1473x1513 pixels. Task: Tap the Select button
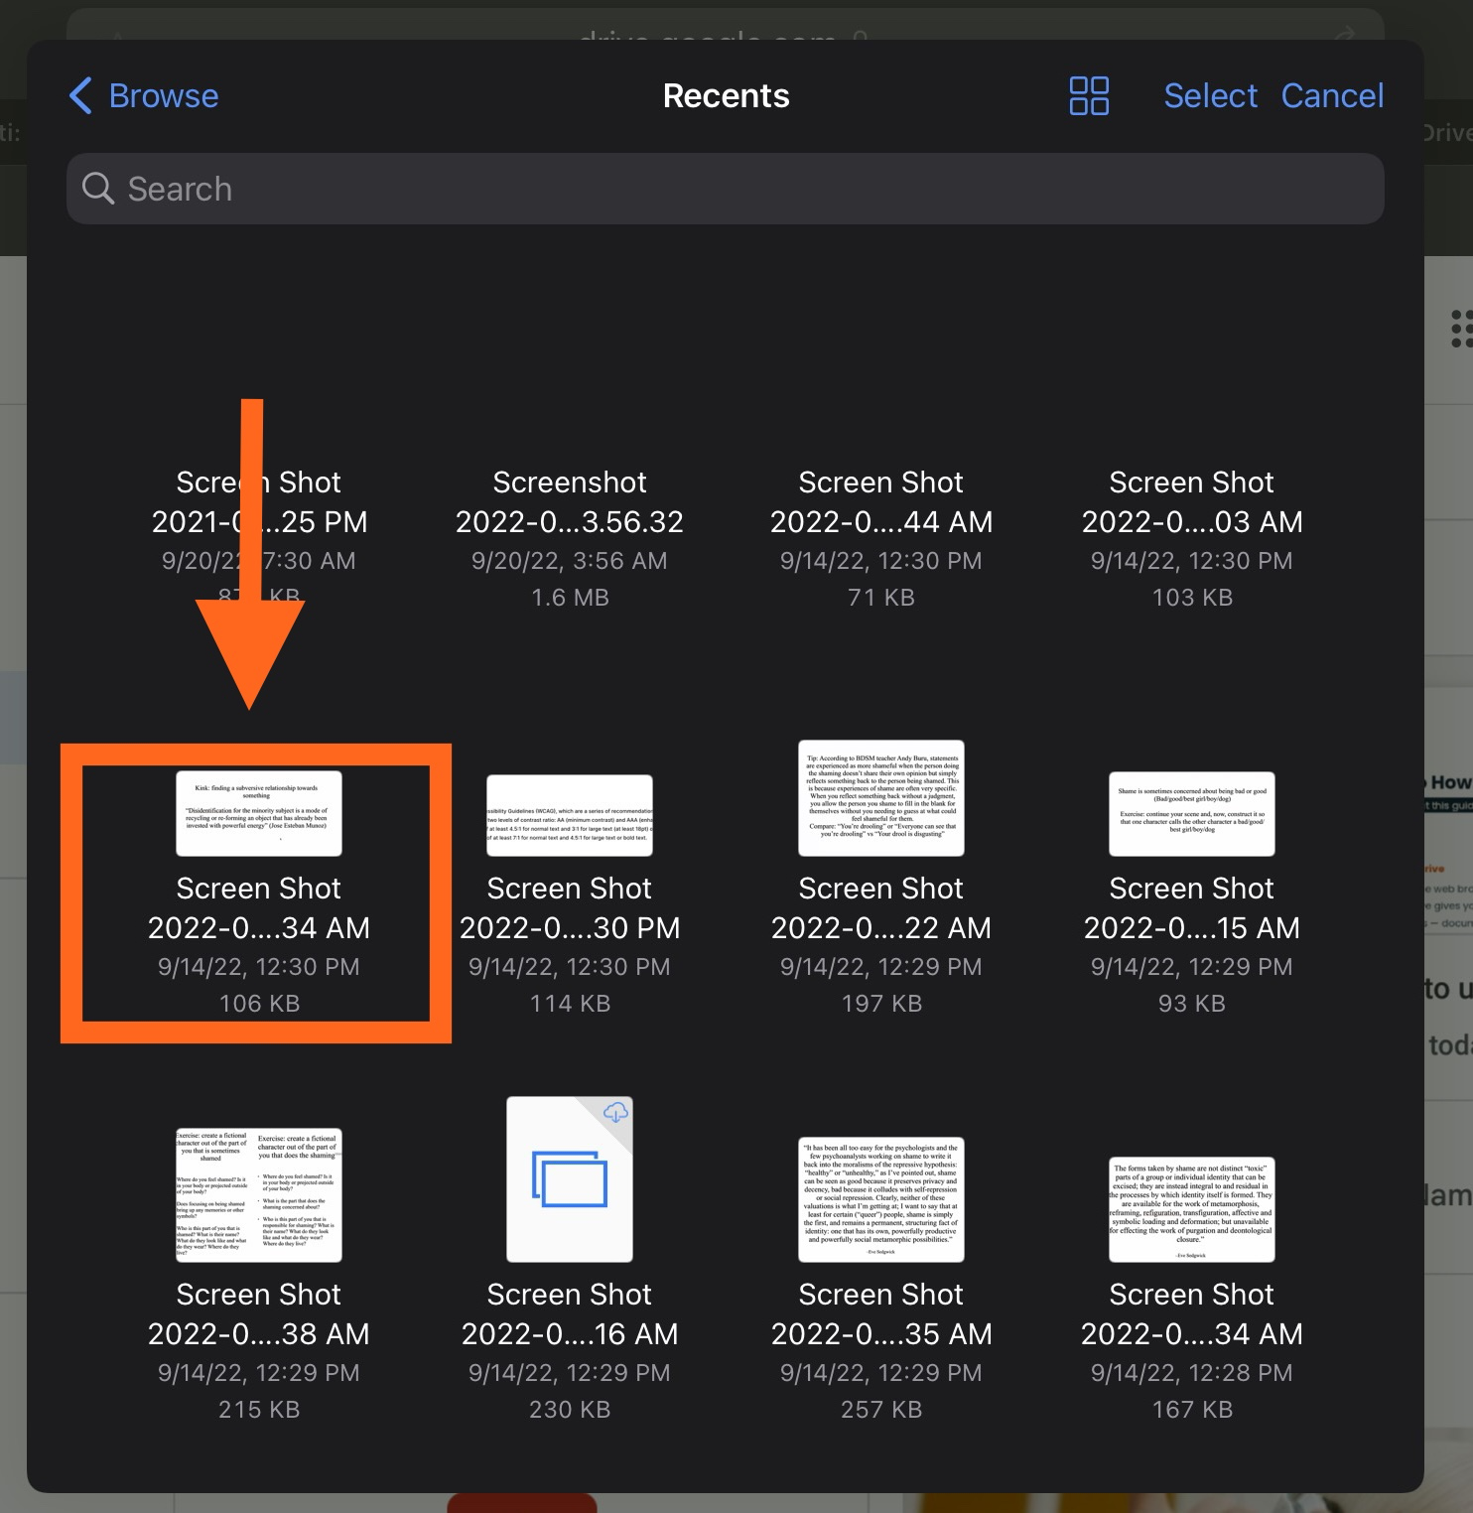click(x=1210, y=96)
